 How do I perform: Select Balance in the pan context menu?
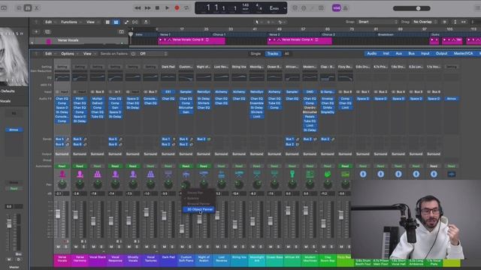click(x=193, y=198)
